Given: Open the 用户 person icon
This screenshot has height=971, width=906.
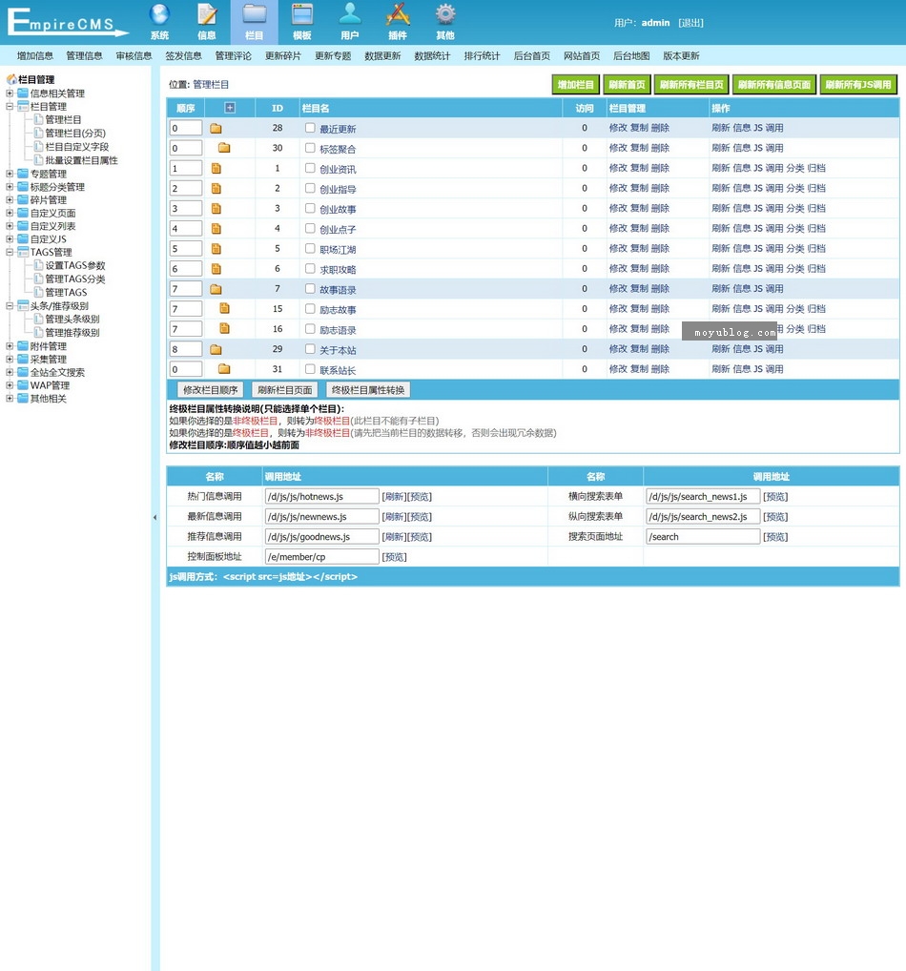Looking at the screenshot, I should [x=350, y=14].
